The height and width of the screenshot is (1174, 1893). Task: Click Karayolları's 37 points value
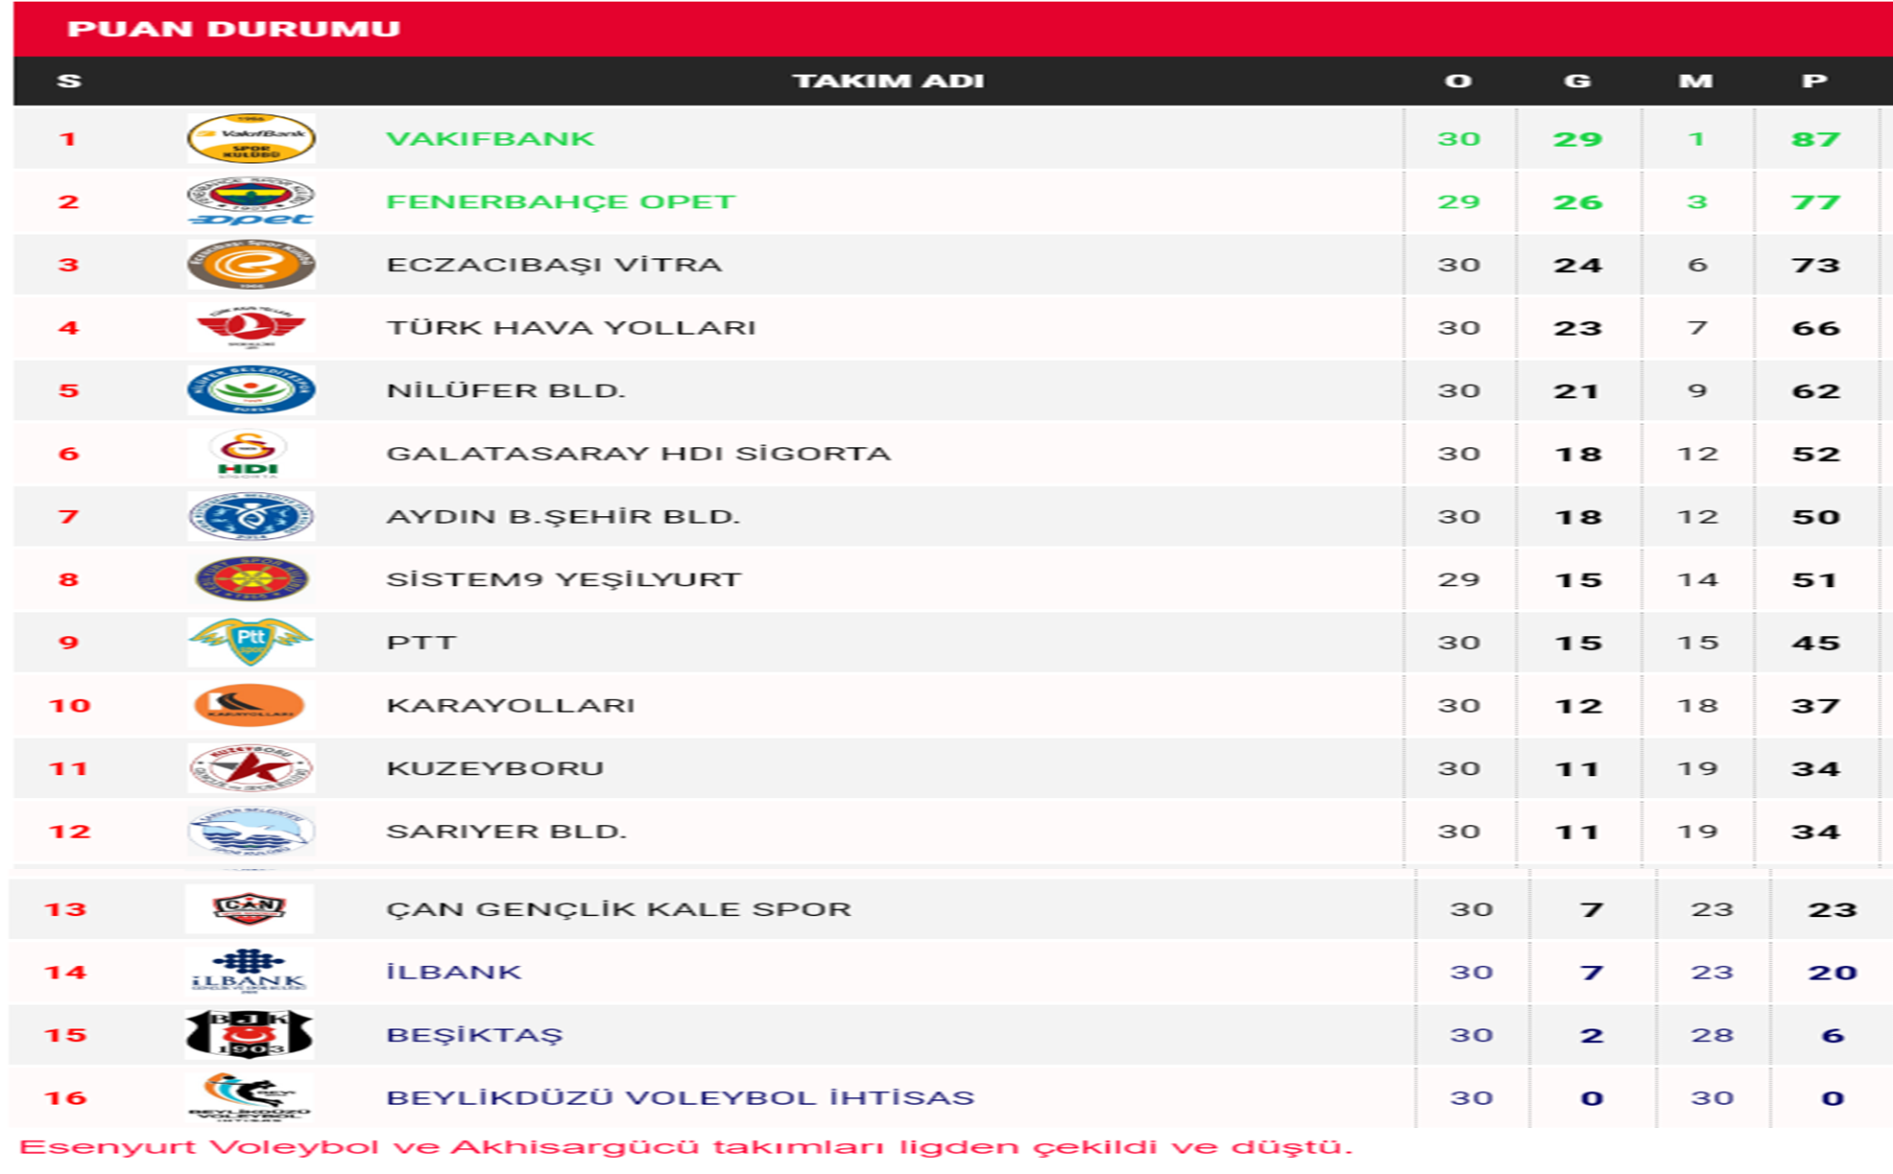tap(1815, 706)
